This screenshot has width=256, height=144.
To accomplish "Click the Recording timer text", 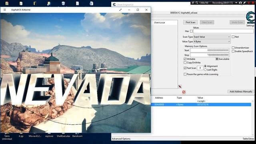I will pos(222,3).
